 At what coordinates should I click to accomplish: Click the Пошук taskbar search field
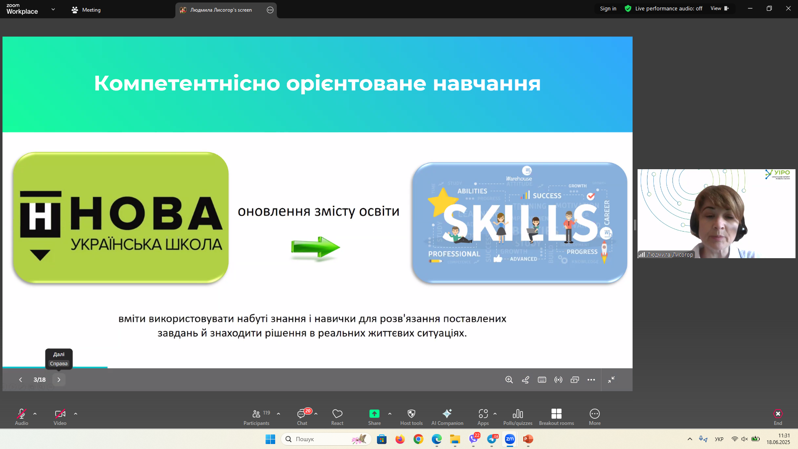[326, 439]
